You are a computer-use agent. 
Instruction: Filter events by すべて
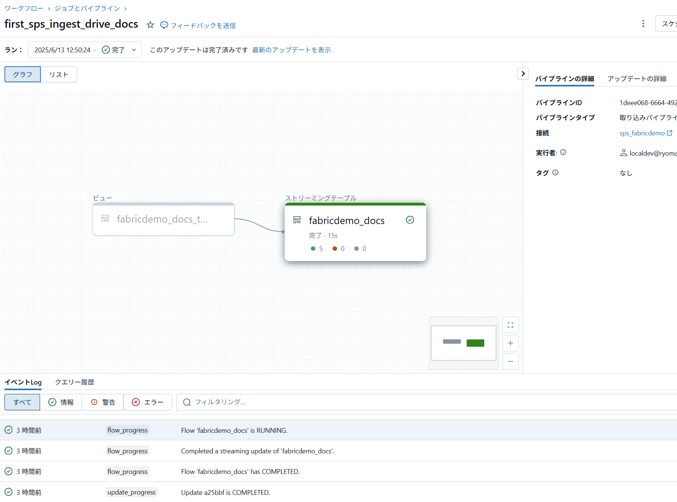(x=22, y=402)
